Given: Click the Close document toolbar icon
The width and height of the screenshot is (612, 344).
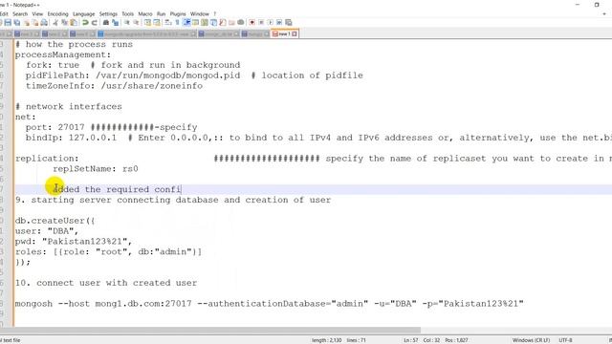Looking at the screenshot, I should [x=27, y=23].
